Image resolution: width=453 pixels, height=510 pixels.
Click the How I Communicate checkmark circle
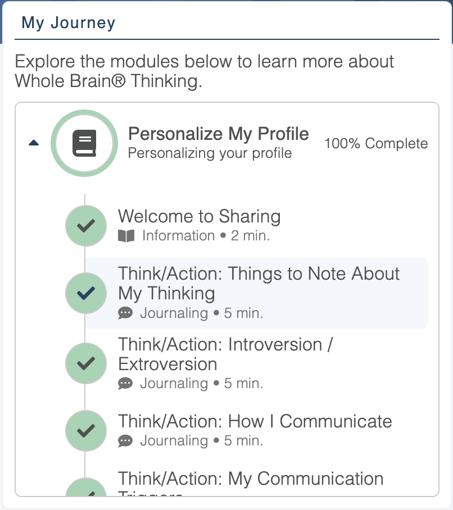pos(85,431)
